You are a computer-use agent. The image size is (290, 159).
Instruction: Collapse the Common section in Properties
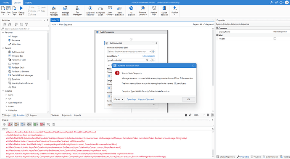pos(217,28)
